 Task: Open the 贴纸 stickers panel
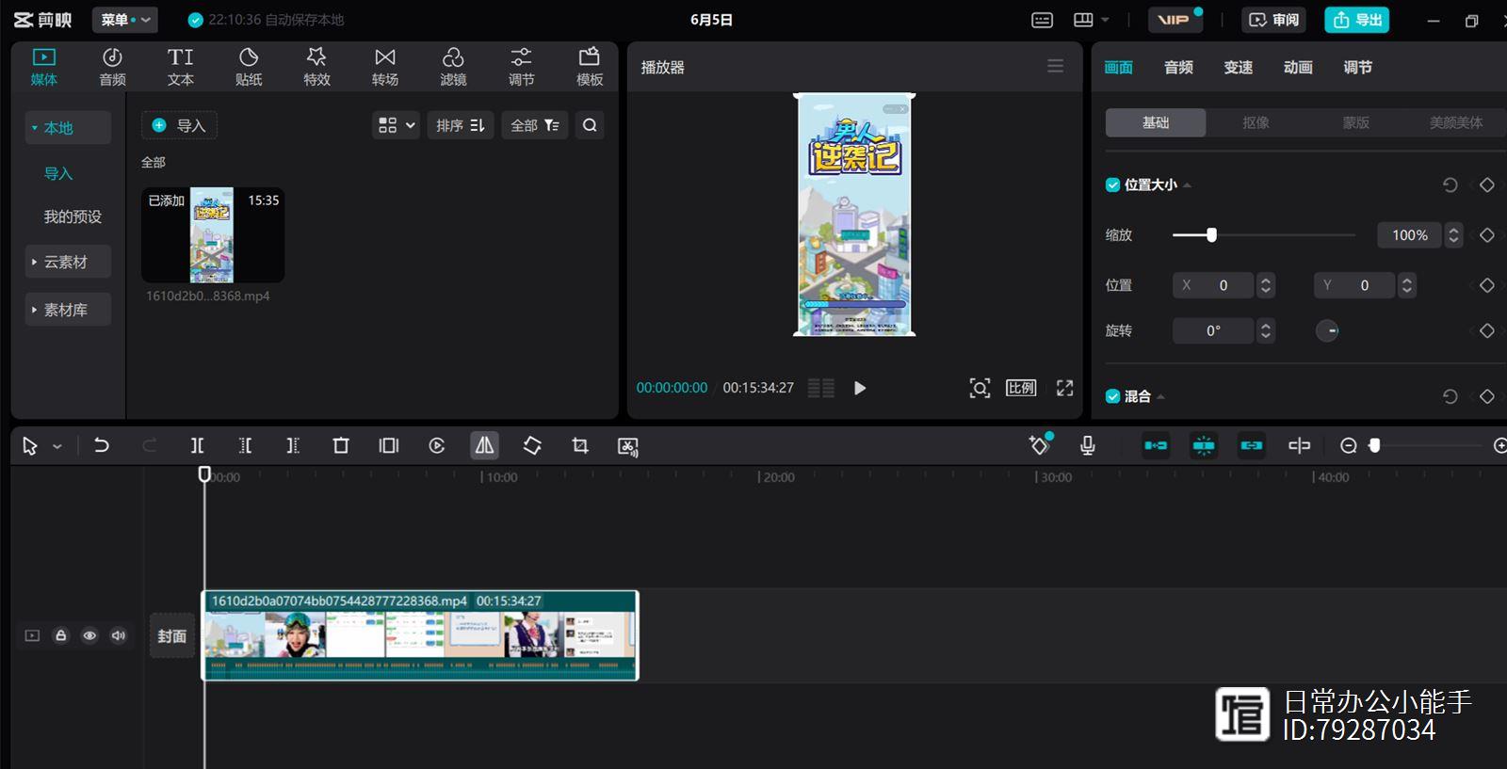(249, 67)
